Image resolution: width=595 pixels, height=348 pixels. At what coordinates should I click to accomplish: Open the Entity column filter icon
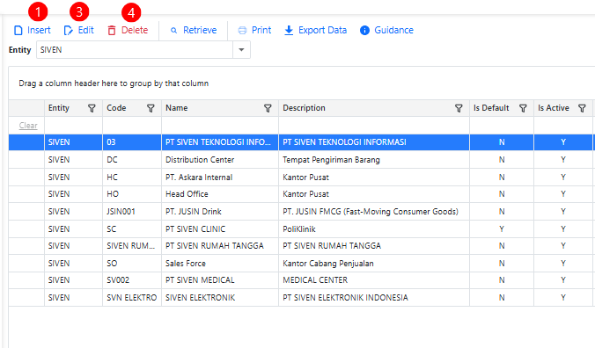(x=92, y=108)
